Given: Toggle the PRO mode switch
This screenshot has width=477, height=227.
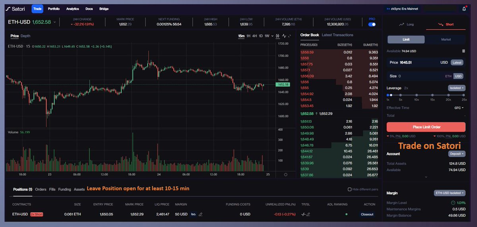Looking at the screenshot, I should (372, 24).
